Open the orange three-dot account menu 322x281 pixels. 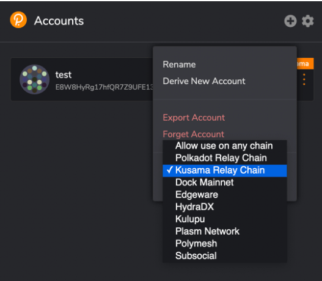pyautogui.click(x=304, y=79)
